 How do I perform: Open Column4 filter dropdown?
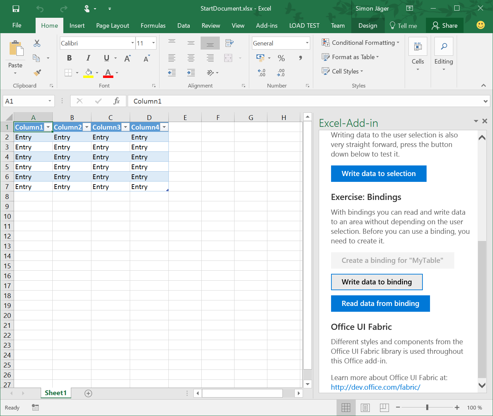[x=164, y=127]
